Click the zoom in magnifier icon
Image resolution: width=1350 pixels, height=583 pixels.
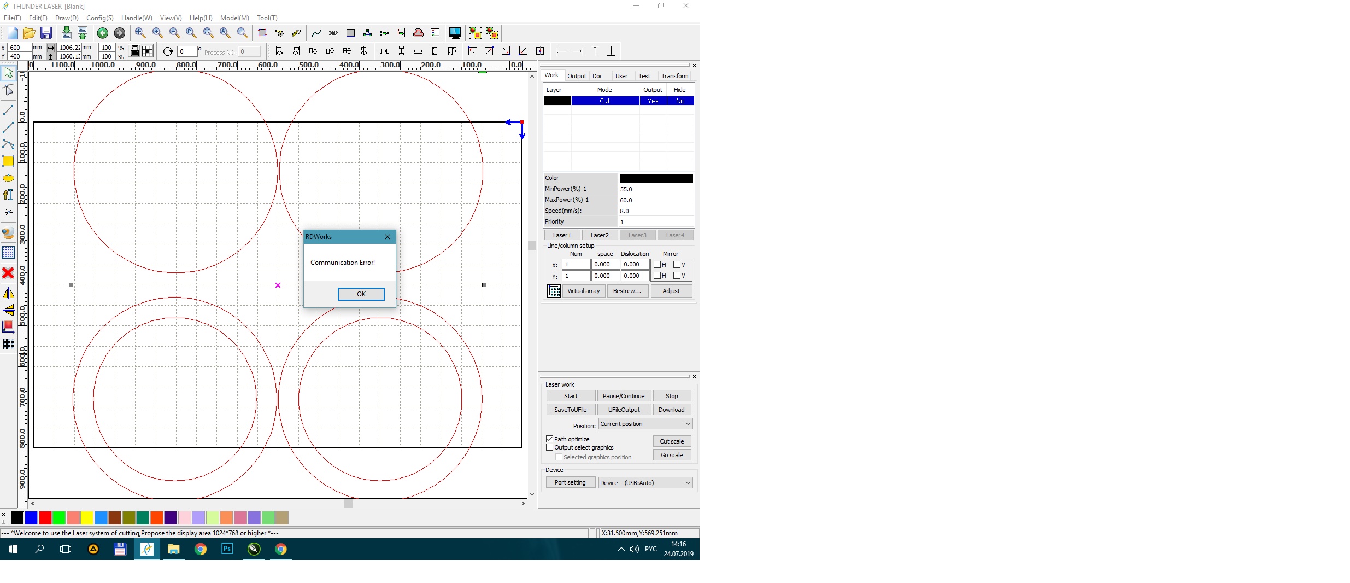(157, 33)
